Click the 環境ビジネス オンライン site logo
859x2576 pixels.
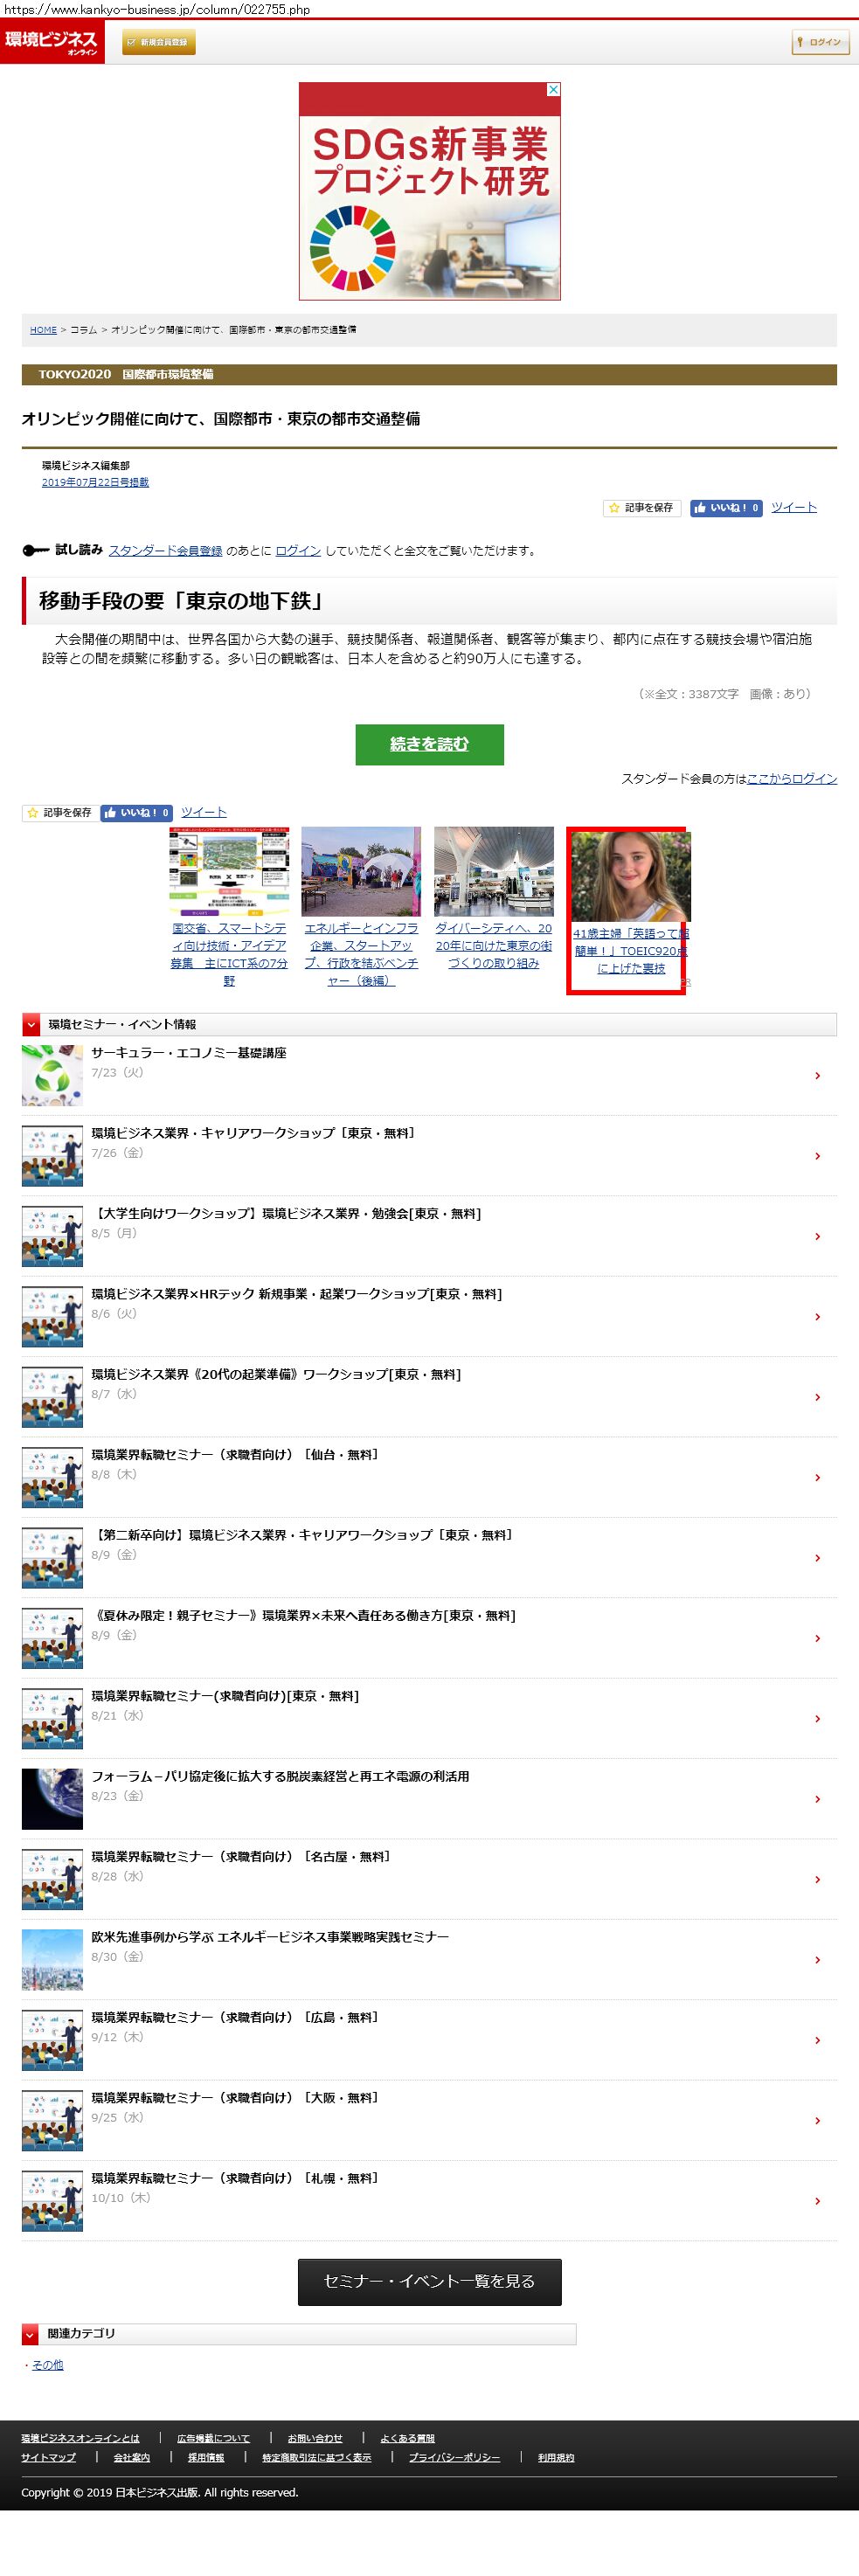tap(51, 42)
